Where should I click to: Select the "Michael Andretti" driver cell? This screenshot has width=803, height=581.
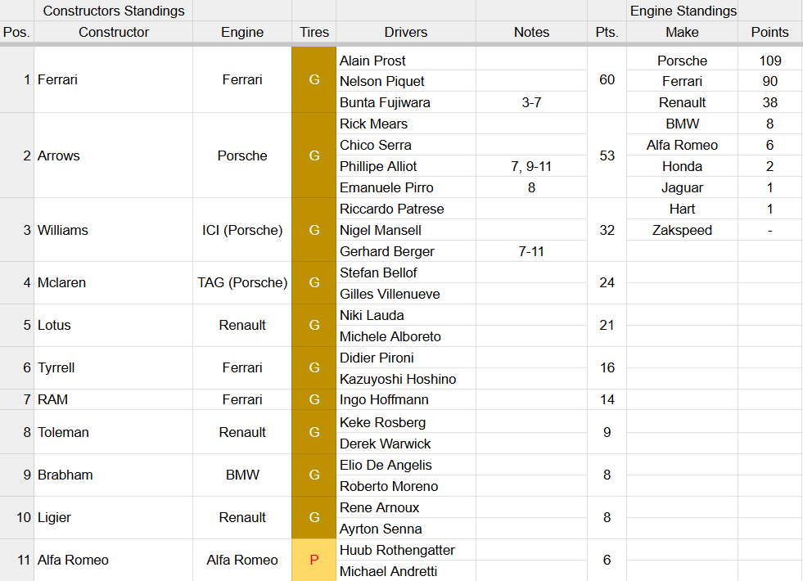406,570
